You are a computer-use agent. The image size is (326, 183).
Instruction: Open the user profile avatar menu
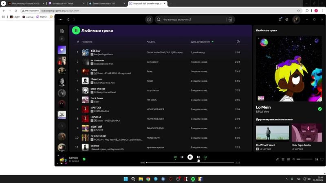pos(296,20)
